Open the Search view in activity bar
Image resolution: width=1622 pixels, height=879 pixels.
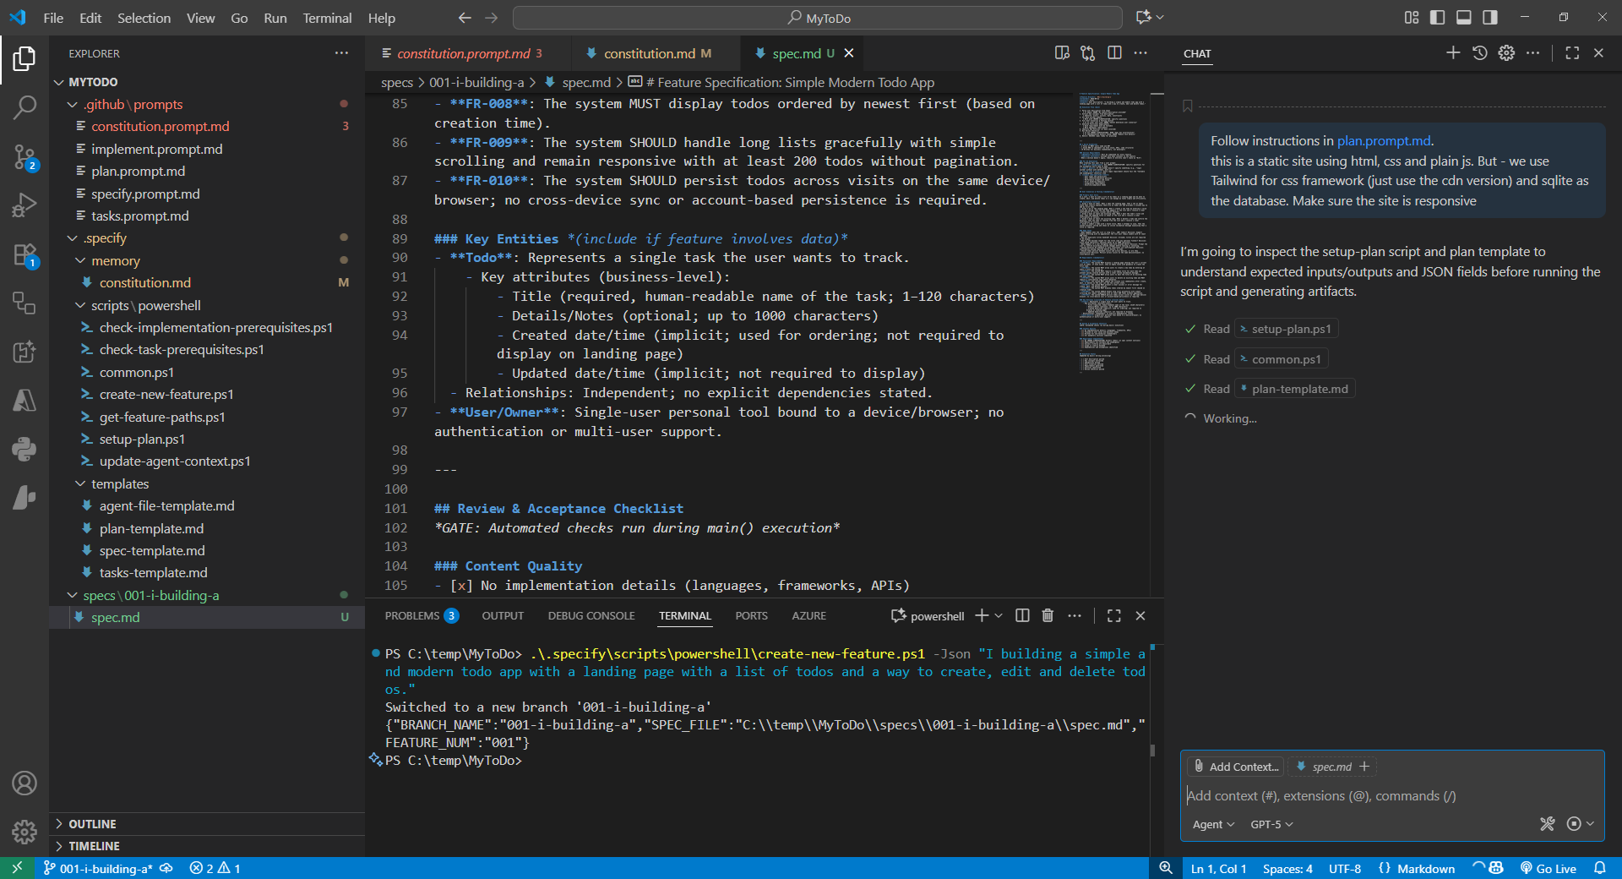pyautogui.click(x=24, y=107)
